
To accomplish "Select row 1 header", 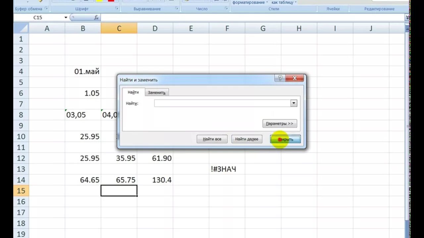I will [21, 39].
